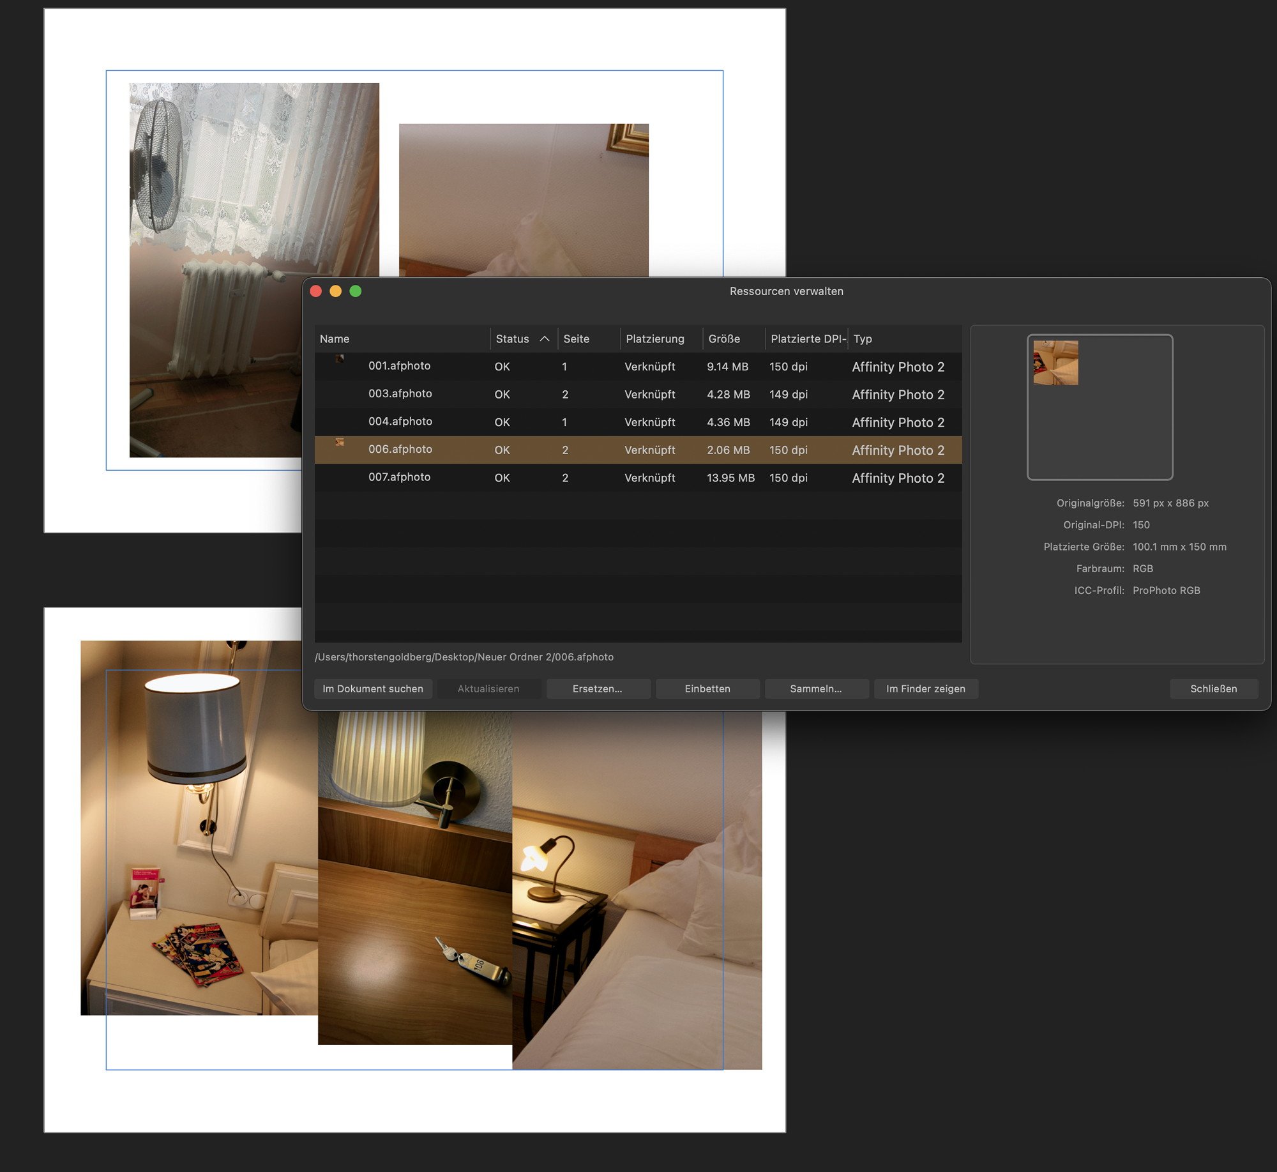Click the preview thumbnail in the details pane

[x=1055, y=363]
